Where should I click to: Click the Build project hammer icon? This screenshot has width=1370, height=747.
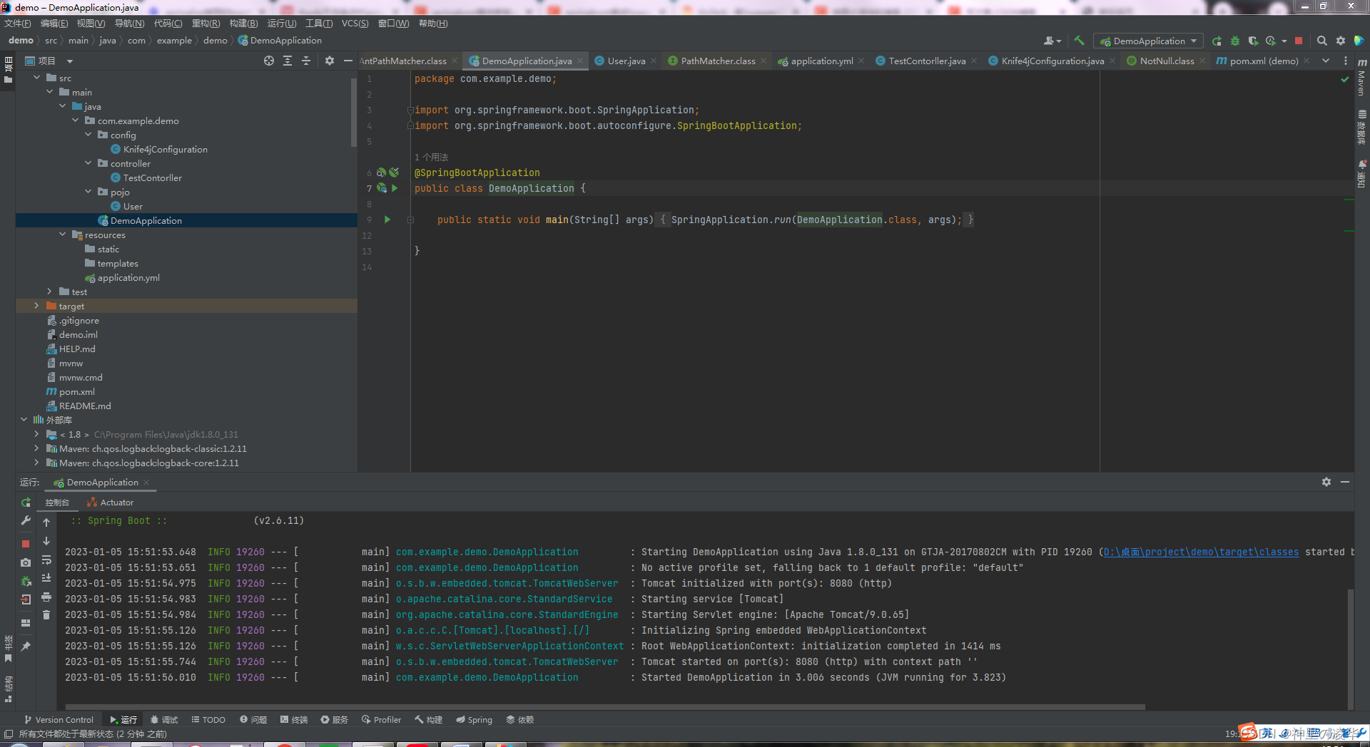[1079, 41]
